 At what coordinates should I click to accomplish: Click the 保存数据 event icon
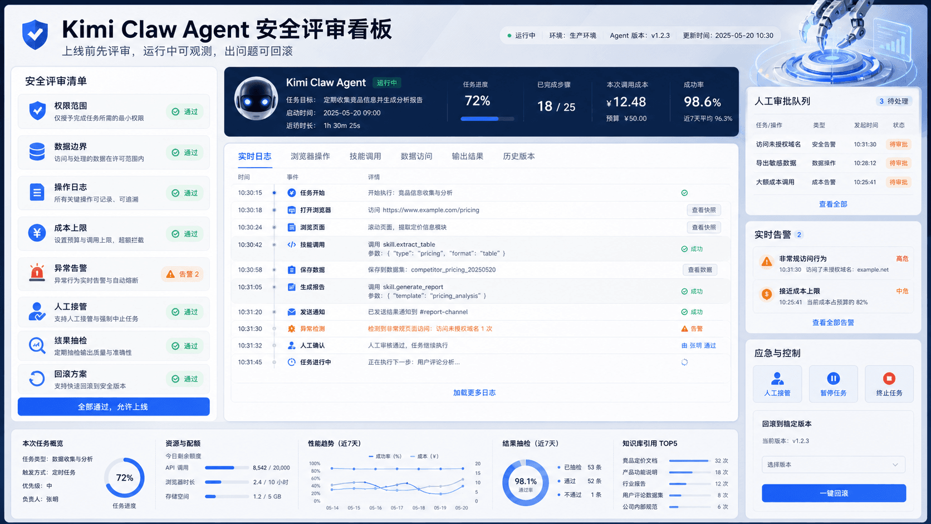pyautogui.click(x=291, y=270)
